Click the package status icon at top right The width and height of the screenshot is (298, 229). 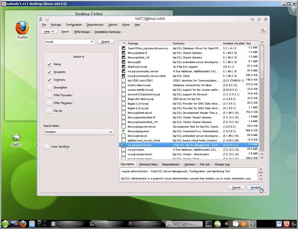click(x=263, y=31)
